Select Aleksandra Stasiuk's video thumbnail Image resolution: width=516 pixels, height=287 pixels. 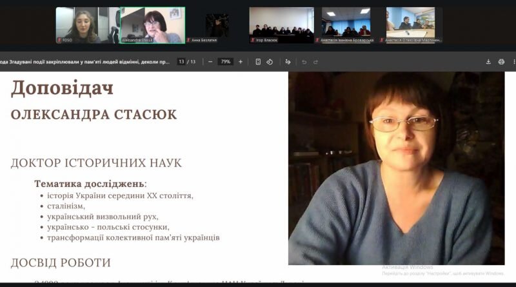click(x=153, y=25)
